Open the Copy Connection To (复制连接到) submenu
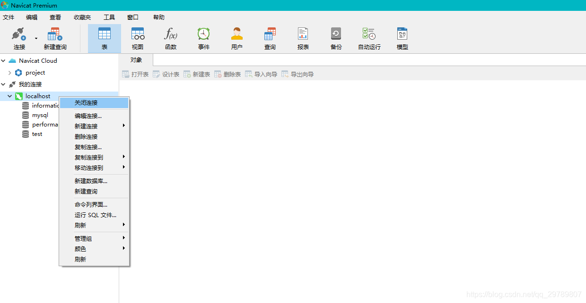Viewport: 586px width, 303px height. pyautogui.click(x=94, y=157)
